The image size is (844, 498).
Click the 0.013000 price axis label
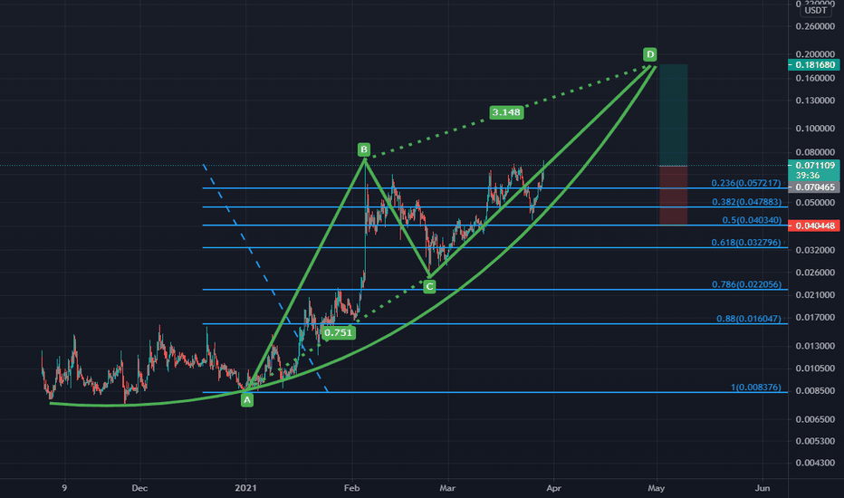(815, 346)
